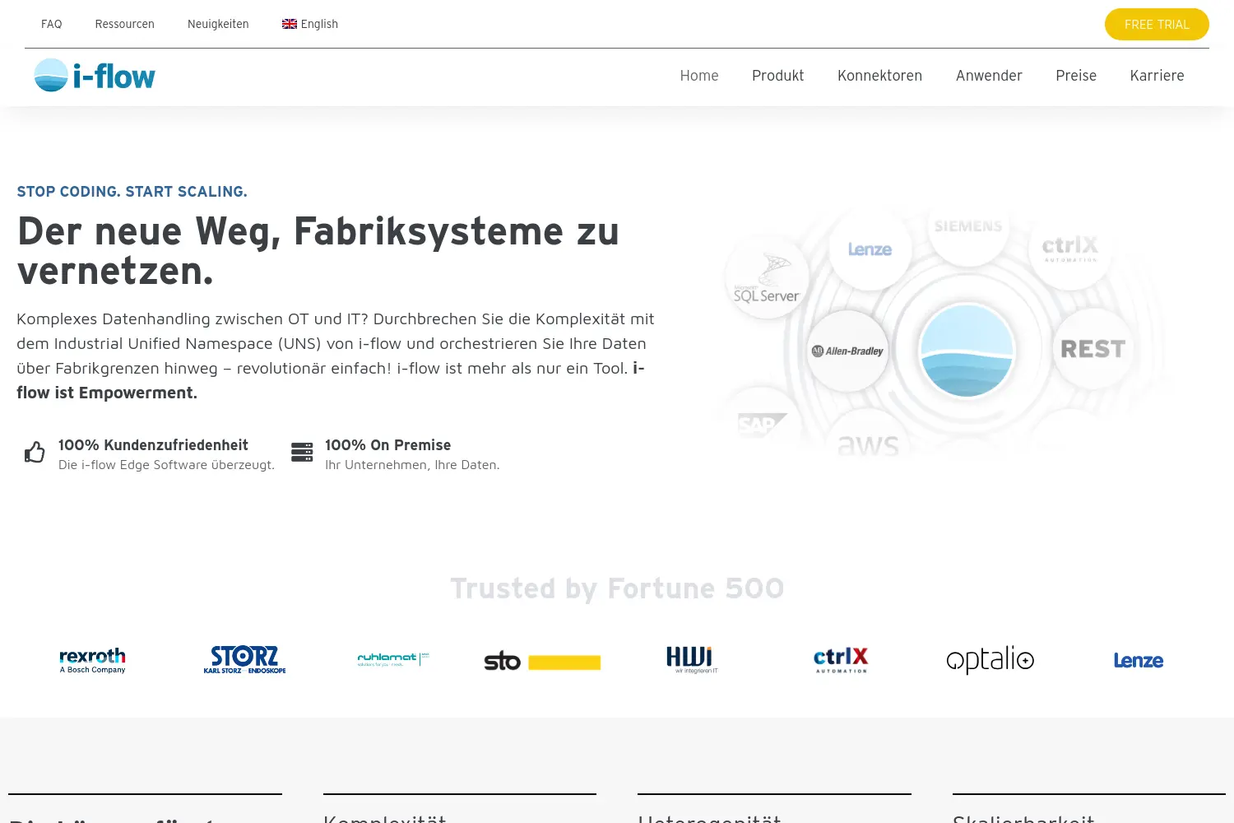1234x823 pixels.
Task: Select the Lenze connector bubble in the graphic
Action: tap(870, 249)
